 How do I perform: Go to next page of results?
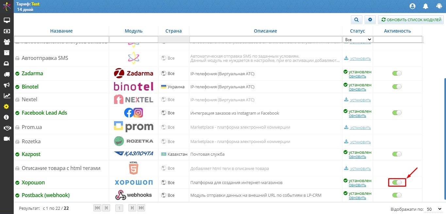point(132,208)
